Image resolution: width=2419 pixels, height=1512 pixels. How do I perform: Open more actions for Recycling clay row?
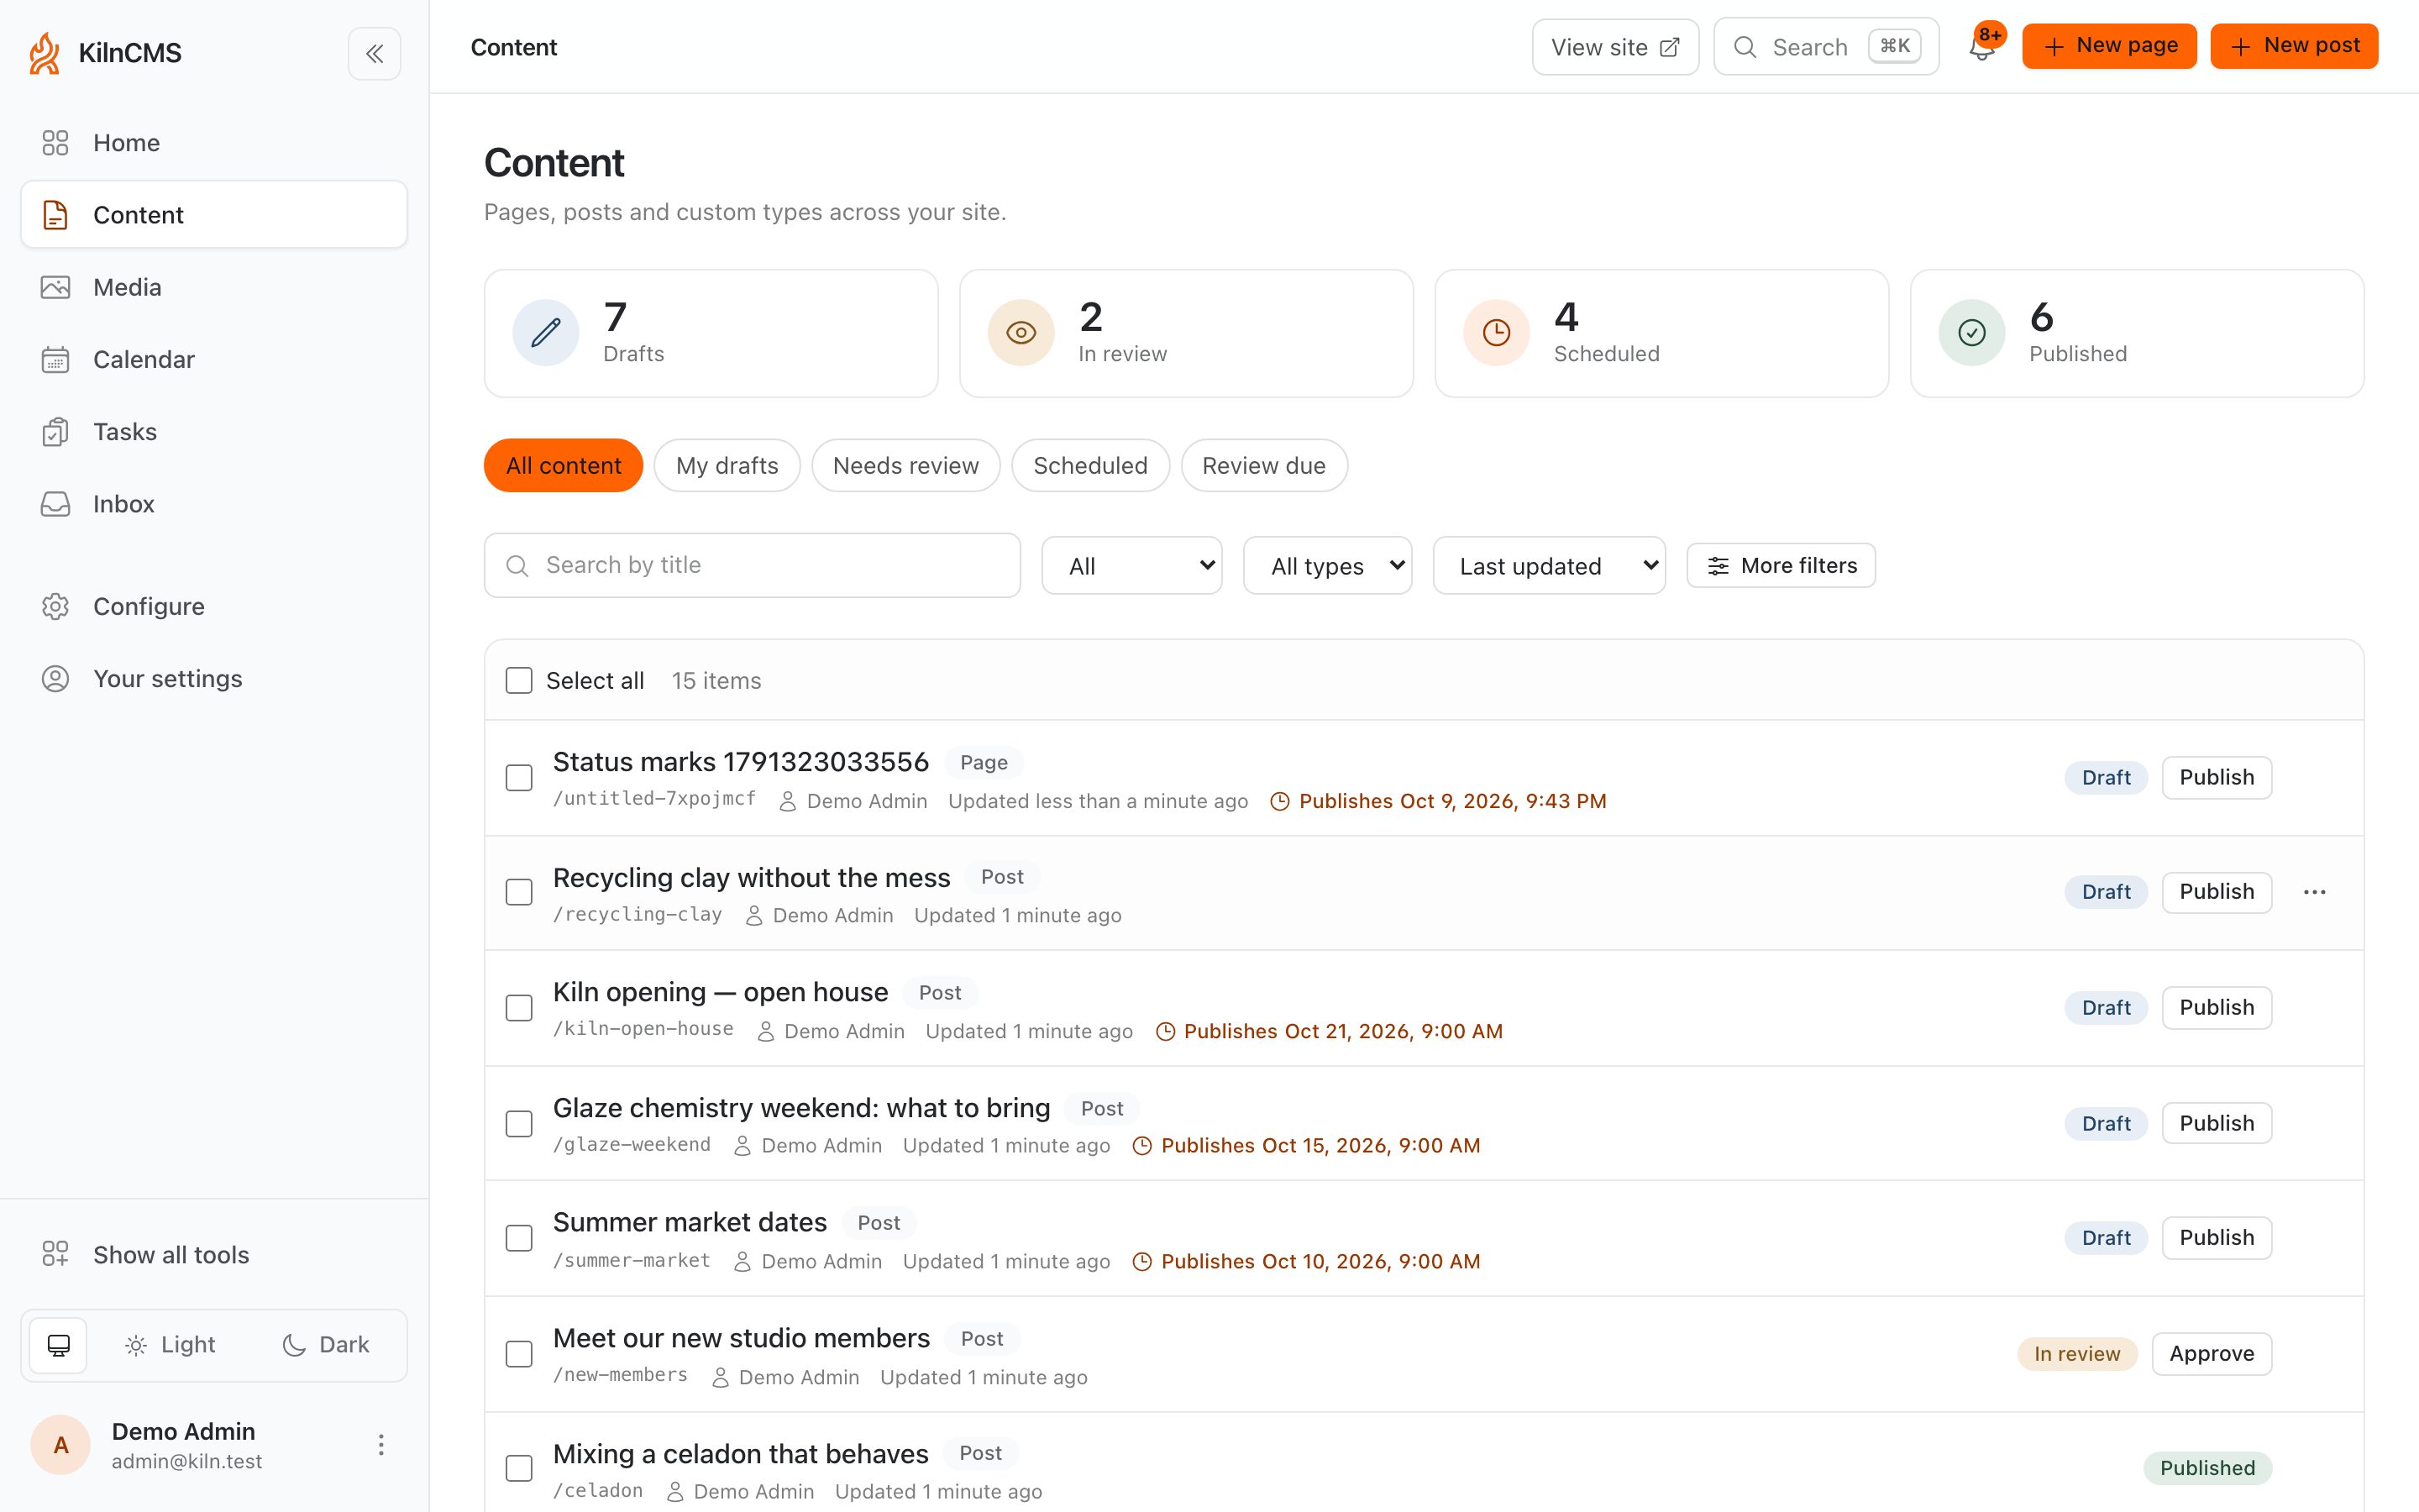(2314, 892)
